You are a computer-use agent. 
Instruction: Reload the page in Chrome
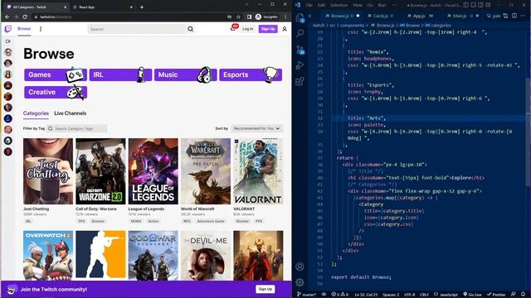(25, 17)
